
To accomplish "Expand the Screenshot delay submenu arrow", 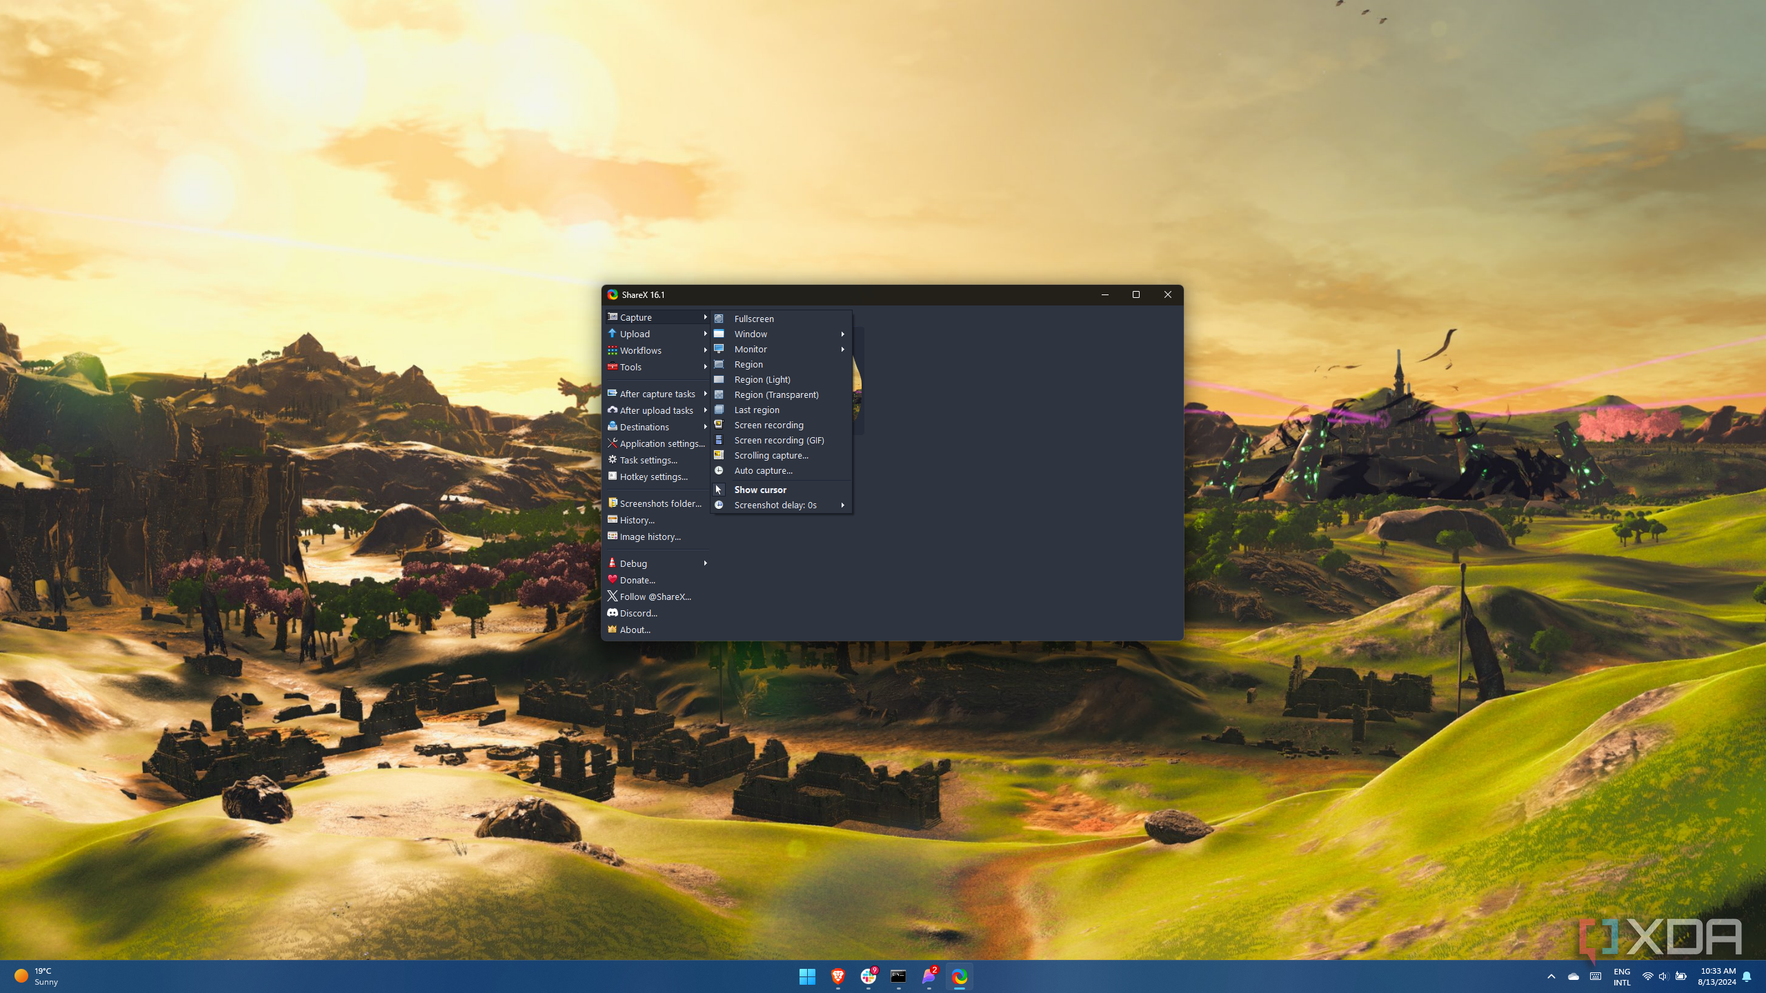I will 842,505.
